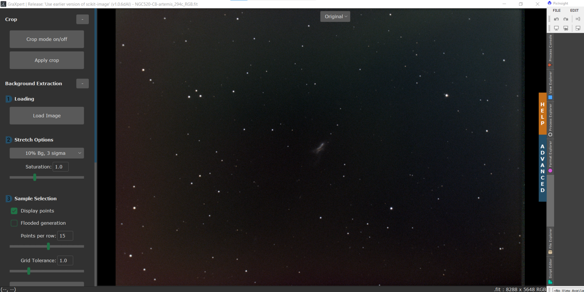Click the rightmost icon in PixInsight's second toolbar row
The height and width of the screenshot is (292, 584).
pyautogui.click(x=578, y=28)
